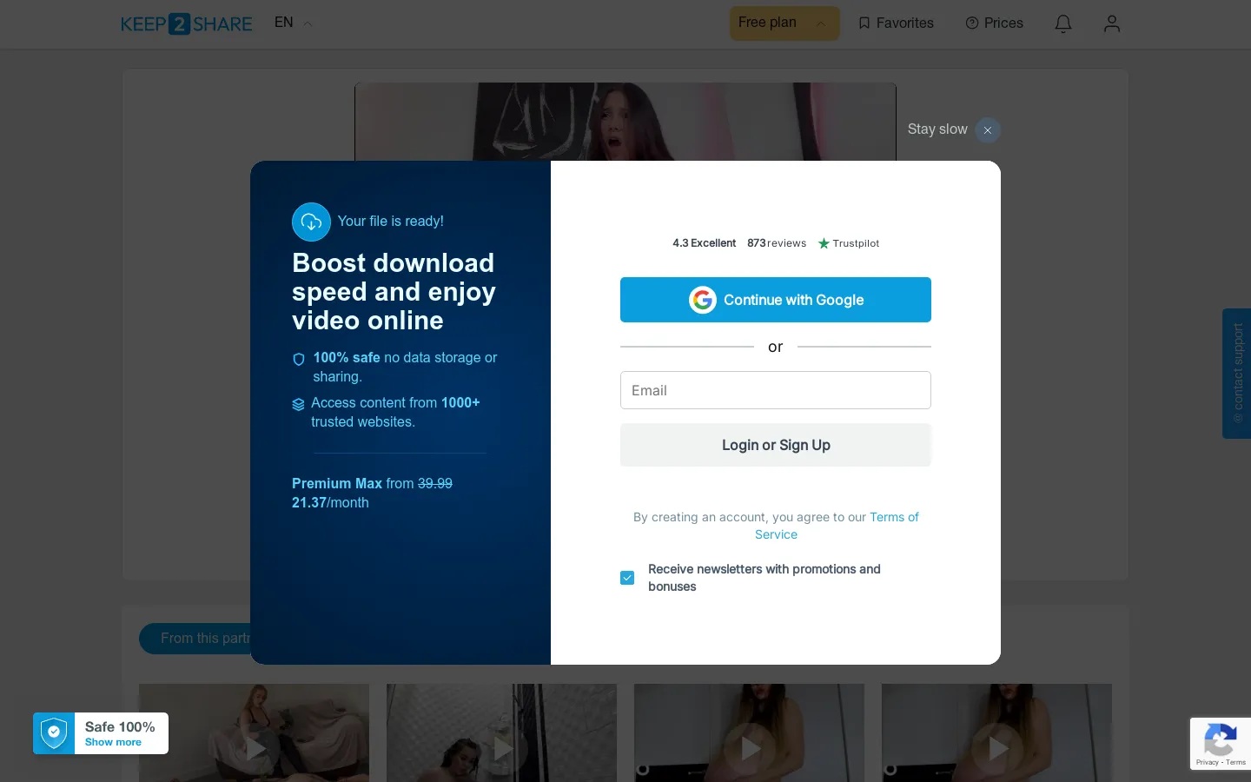
Task: Click the notification bell icon
Action: pos(1063,23)
